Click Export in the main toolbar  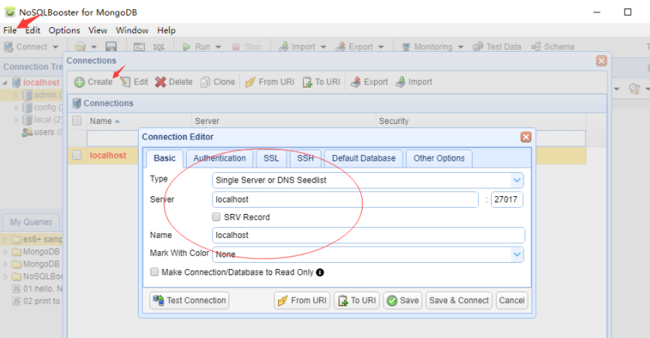(354, 47)
